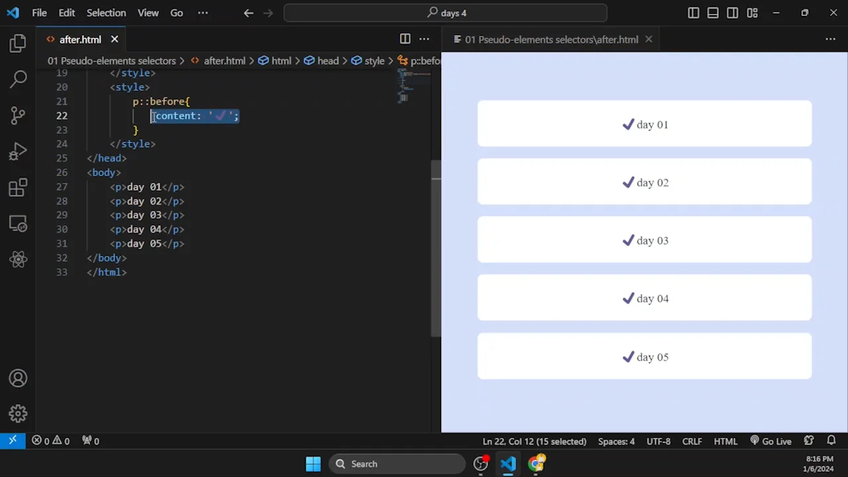Open the Search view in the activity bar
Viewport: 848px width, 477px height.
[x=18, y=79]
